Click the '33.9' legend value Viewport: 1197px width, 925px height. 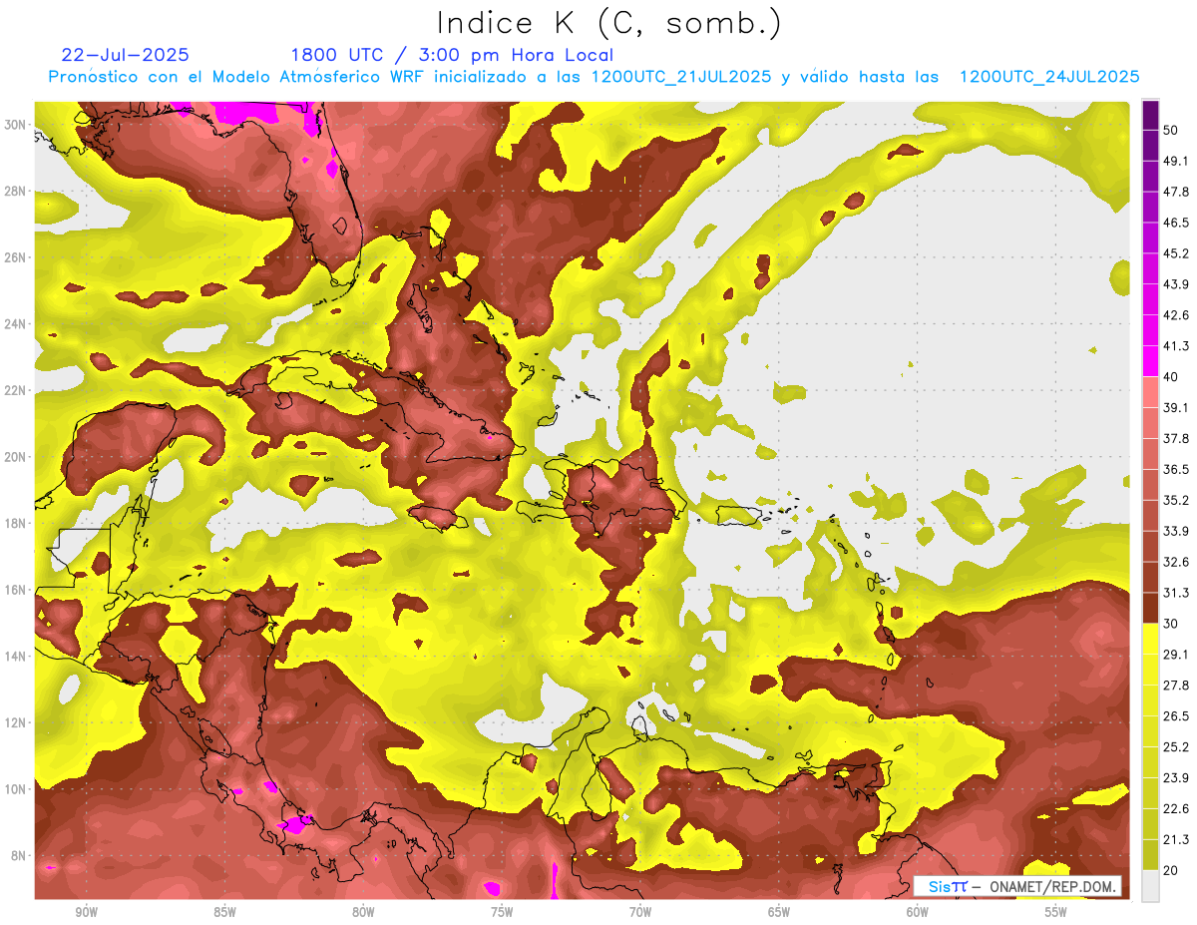pyautogui.click(x=1175, y=531)
